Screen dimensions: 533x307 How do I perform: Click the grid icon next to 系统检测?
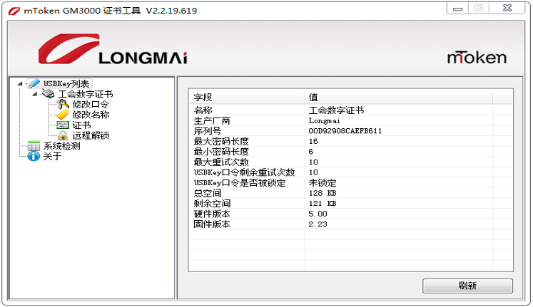[x=34, y=146]
